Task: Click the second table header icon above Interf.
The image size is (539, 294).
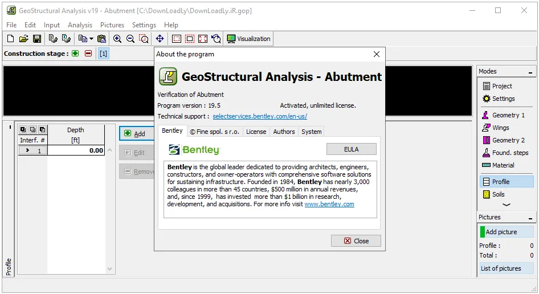Action: coord(32,130)
